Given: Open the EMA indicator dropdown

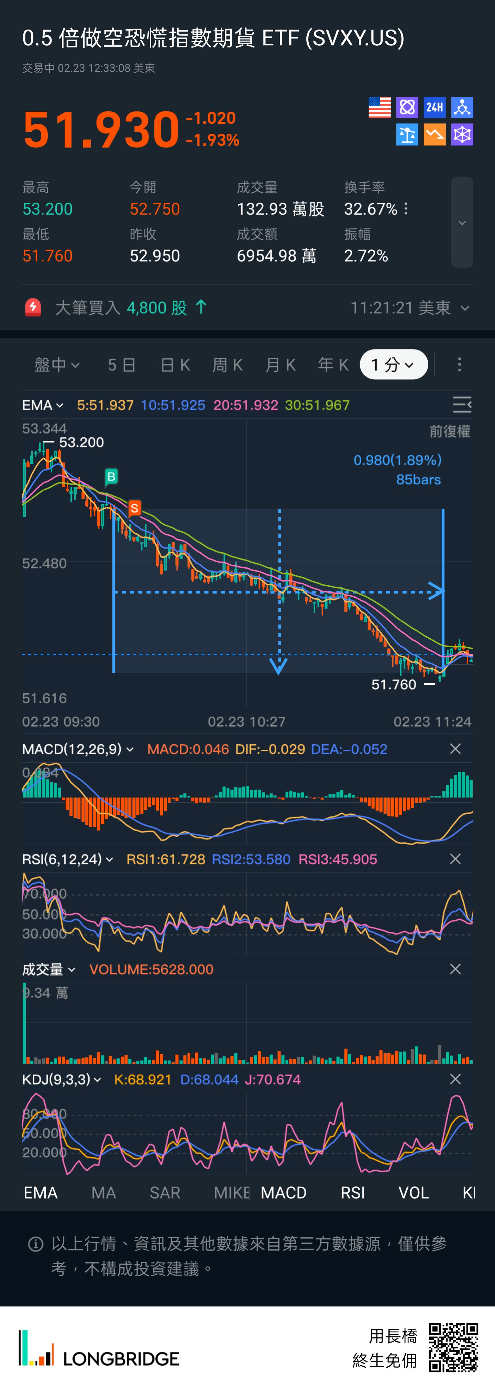Looking at the screenshot, I should coord(43,405).
